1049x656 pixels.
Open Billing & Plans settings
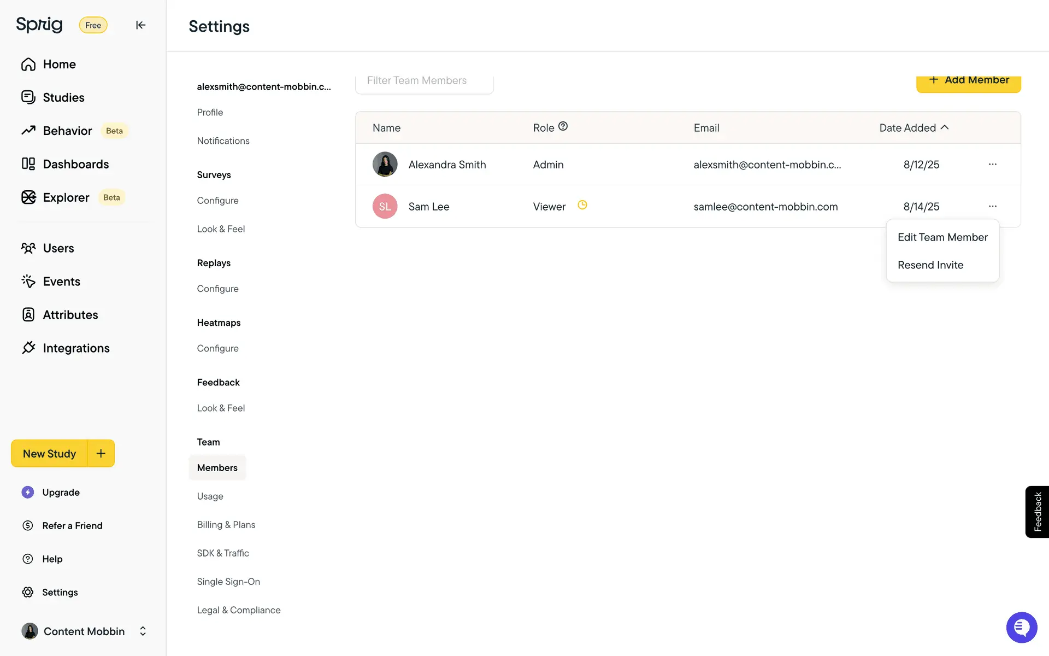(226, 524)
